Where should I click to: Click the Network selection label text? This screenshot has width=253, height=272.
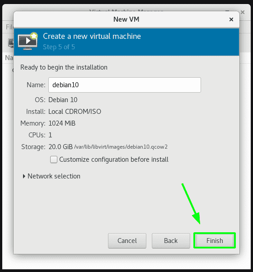pyautogui.click(x=54, y=176)
